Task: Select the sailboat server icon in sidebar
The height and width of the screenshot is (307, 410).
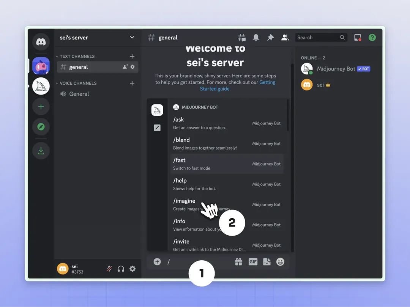Action: pyautogui.click(x=41, y=86)
